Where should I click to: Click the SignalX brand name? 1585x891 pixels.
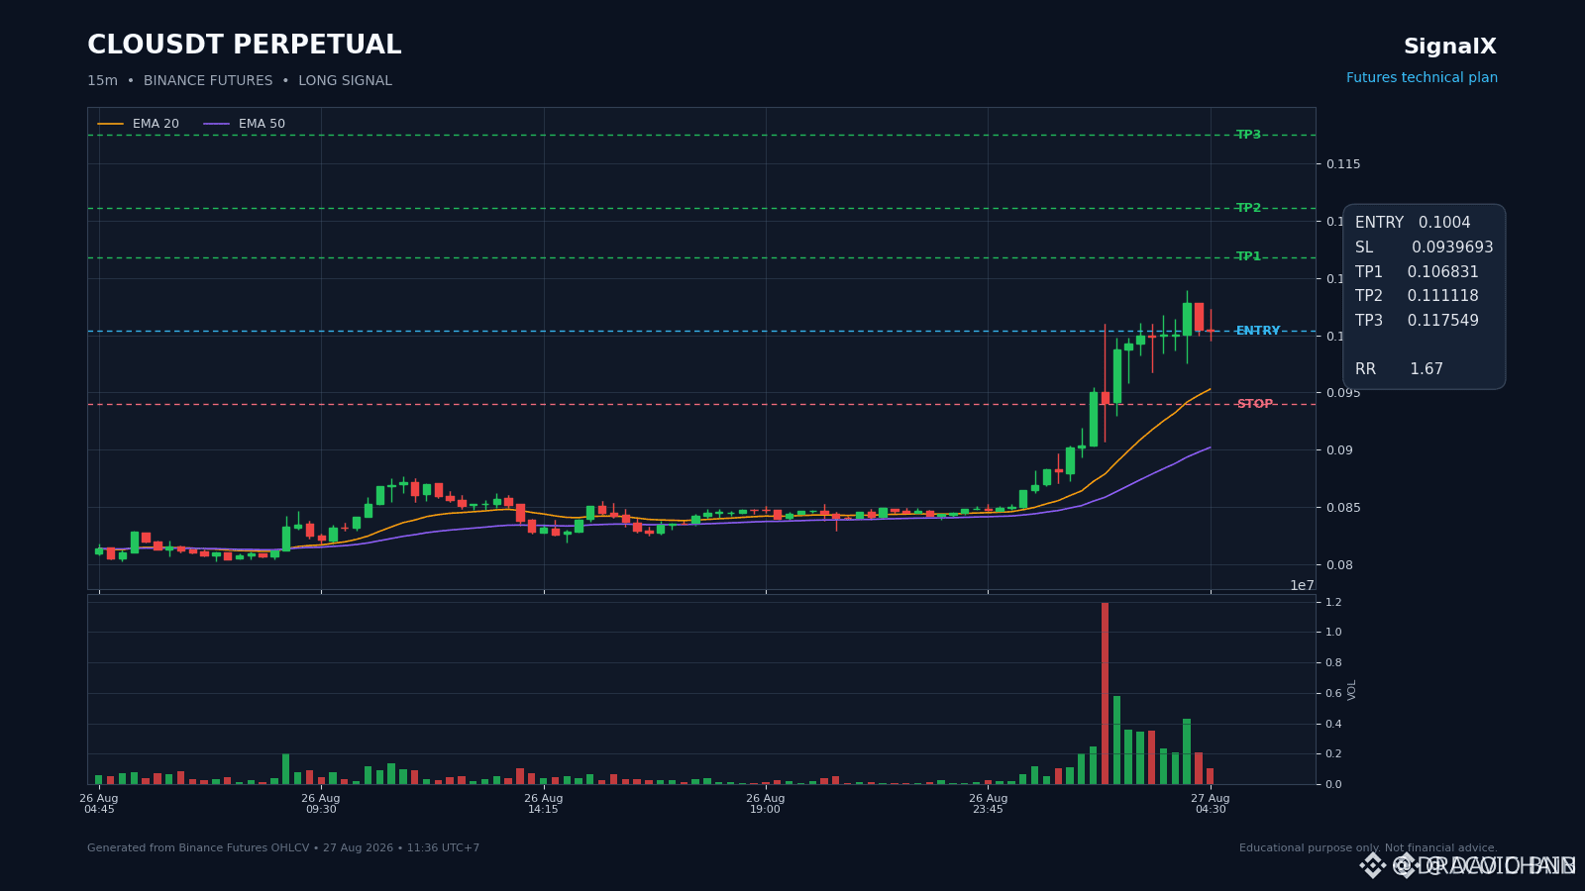(1449, 47)
